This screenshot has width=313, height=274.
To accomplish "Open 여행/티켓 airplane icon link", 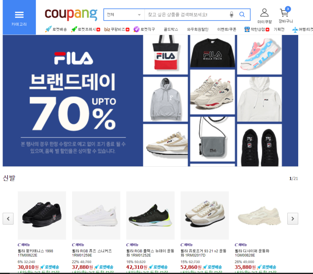I will [x=302, y=29].
